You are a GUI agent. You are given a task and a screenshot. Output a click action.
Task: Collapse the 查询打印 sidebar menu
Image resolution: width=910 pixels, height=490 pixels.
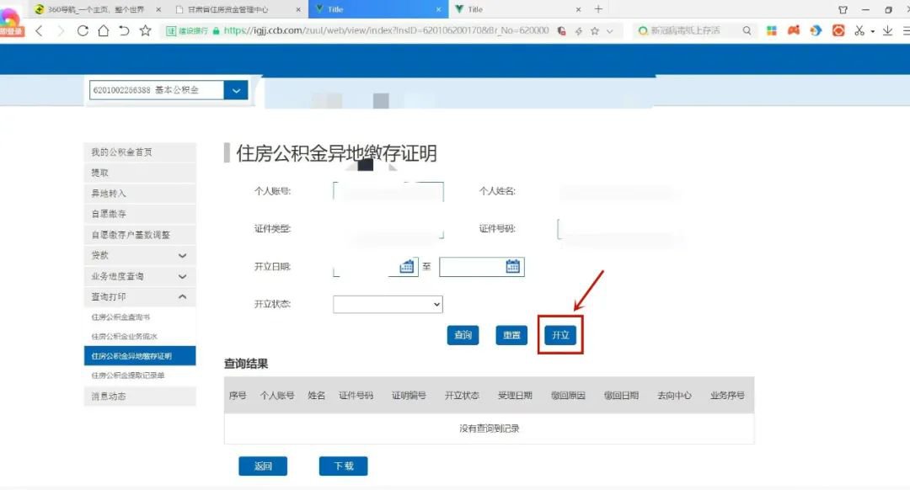tap(140, 297)
